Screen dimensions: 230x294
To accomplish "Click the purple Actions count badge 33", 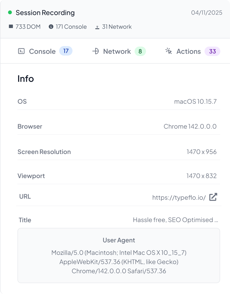I will pyautogui.click(x=213, y=51).
